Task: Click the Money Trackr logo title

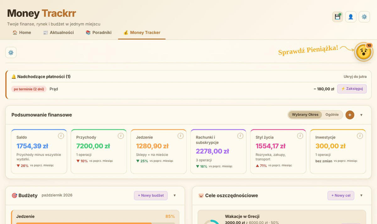Action: pyautogui.click(x=41, y=14)
